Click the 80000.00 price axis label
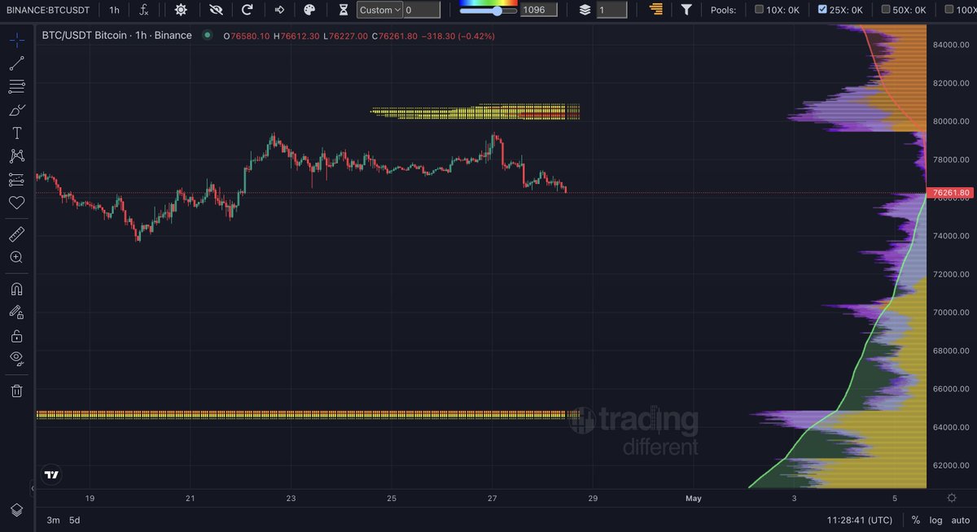Image resolution: width=977 pixels, height=532 pixels. [951, 121]
